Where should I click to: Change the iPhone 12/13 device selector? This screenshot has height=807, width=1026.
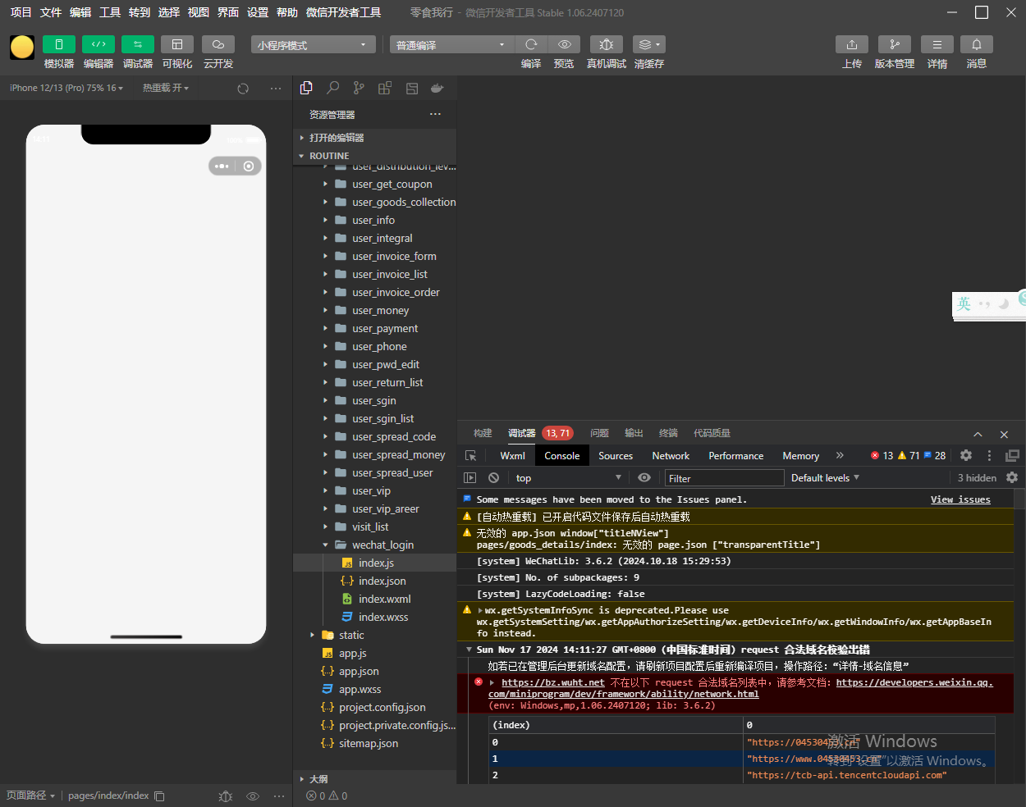(x=66, y=88)
